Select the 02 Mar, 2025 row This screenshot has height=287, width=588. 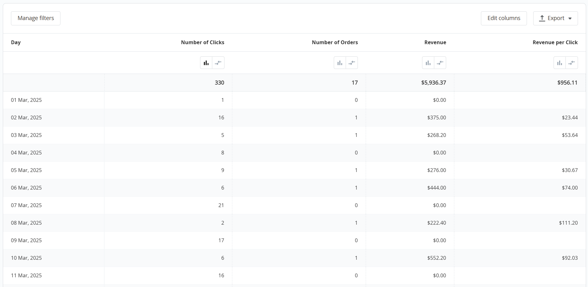click(x=26, y=117)
